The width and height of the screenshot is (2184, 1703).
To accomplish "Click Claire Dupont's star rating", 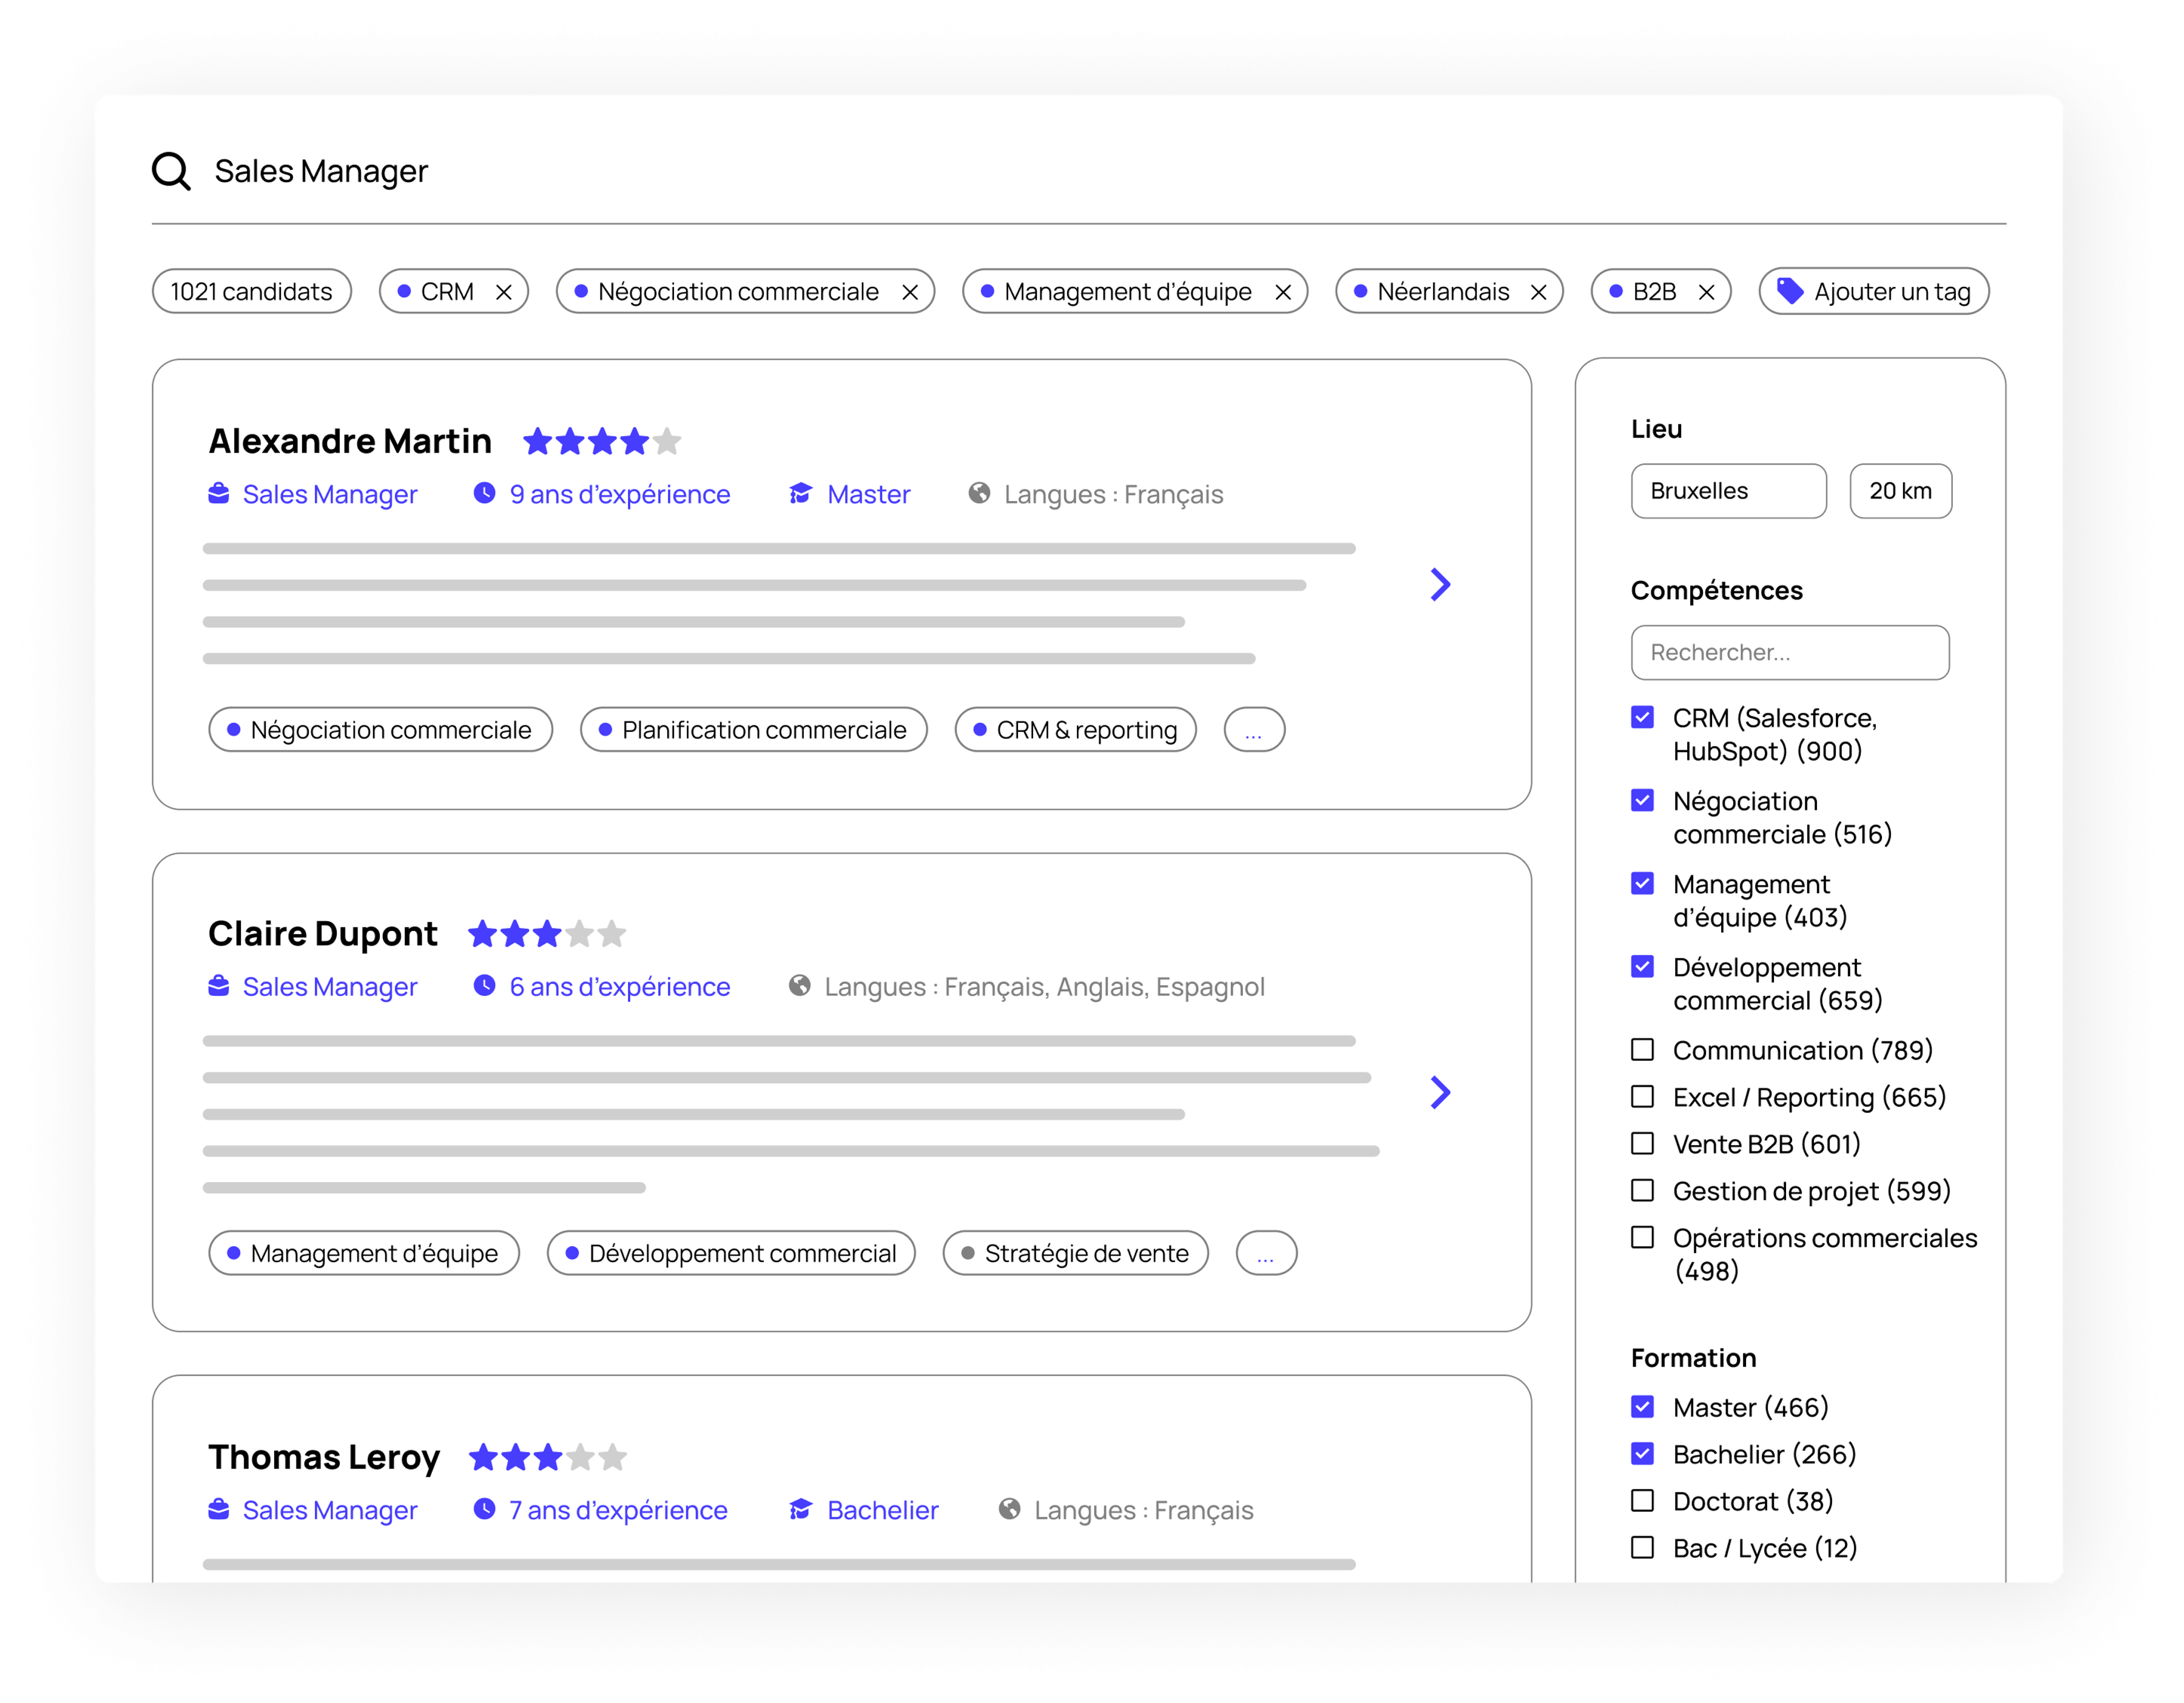I will click(x=547, y=933).
